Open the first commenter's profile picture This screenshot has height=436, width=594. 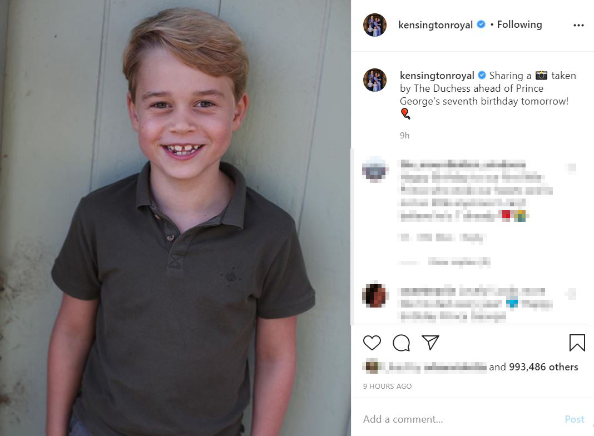coord(375,169)
